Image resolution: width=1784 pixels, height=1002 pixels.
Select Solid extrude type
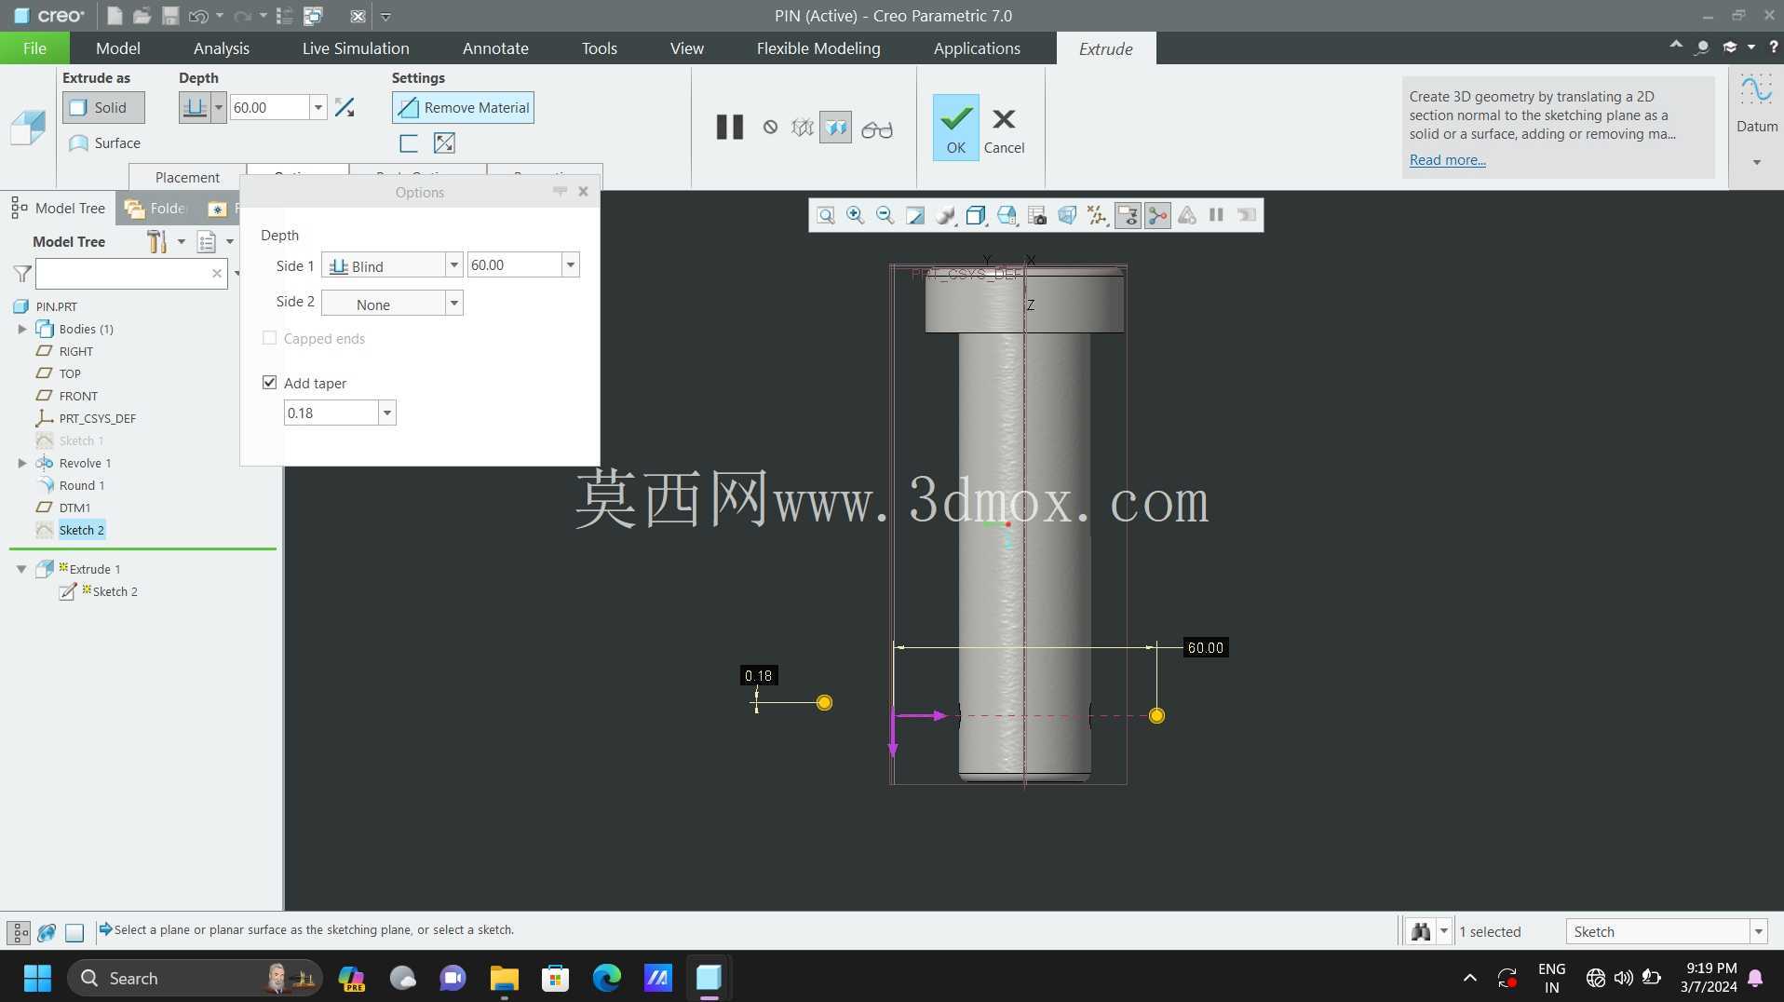103,108
